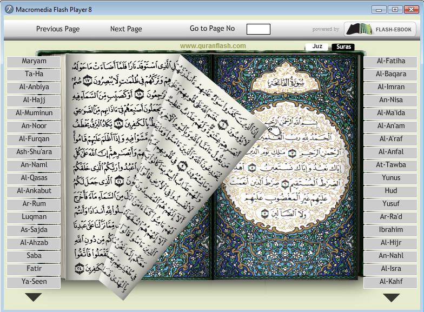The image size is (424, 312).
Task: Open sura At-Tawba
Action: [x=390, y=165]
